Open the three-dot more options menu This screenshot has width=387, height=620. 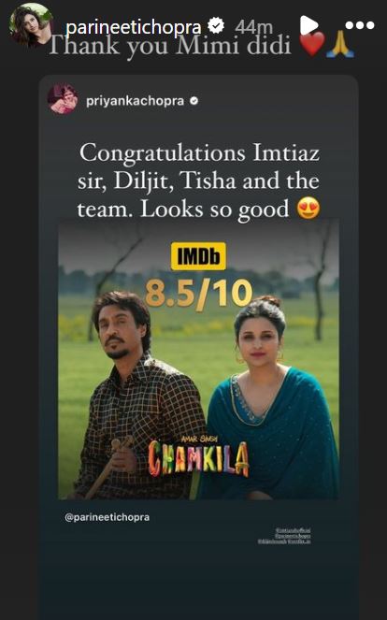point(359,25)
